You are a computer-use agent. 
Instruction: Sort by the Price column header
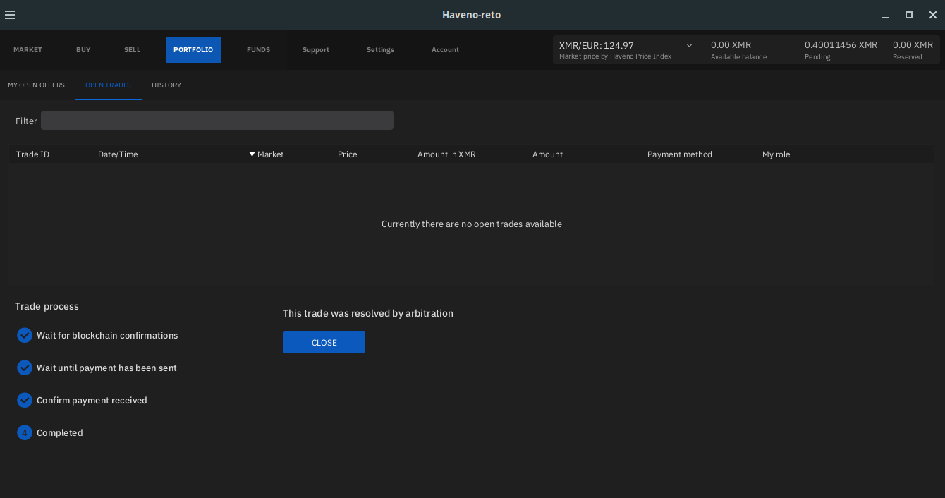(x=347, y=154)
